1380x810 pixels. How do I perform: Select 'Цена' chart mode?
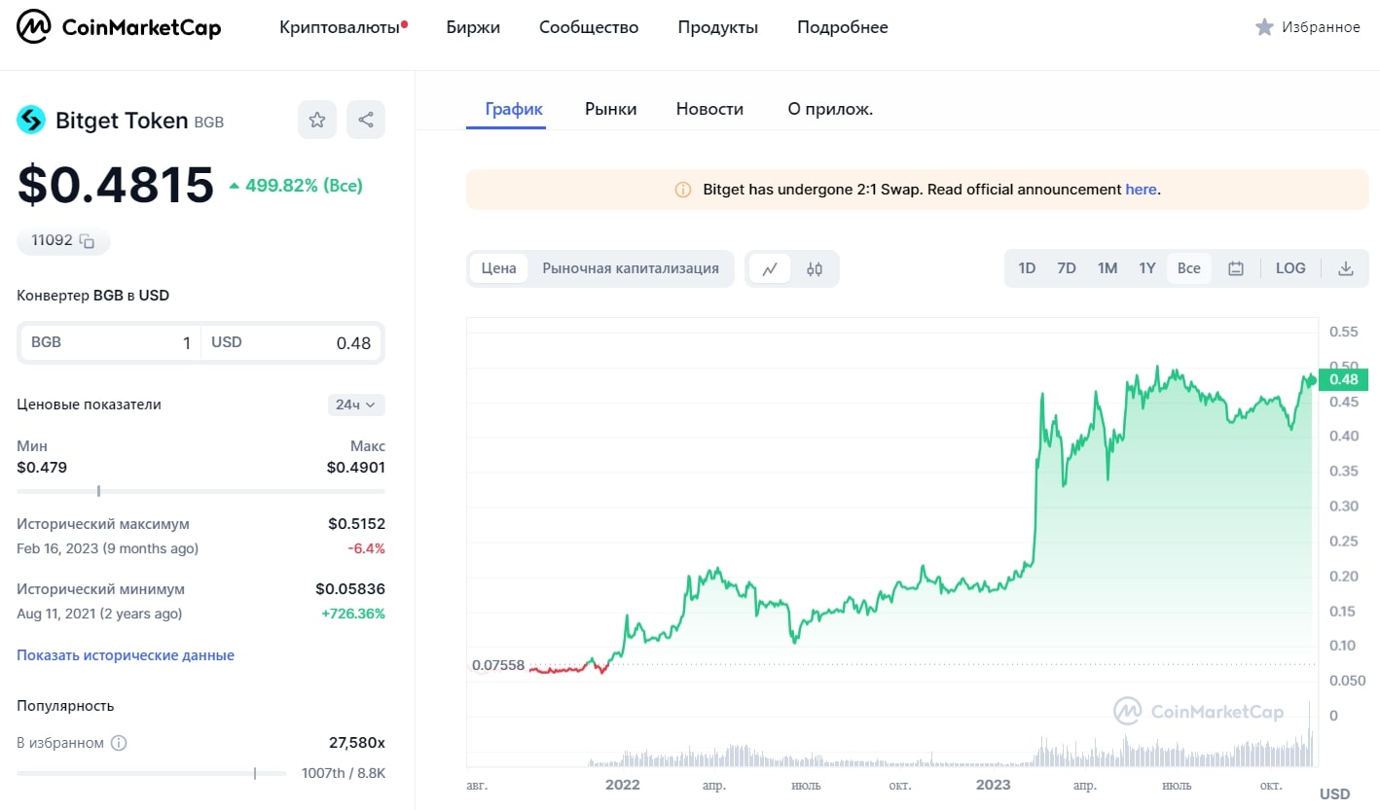point(498,268)
